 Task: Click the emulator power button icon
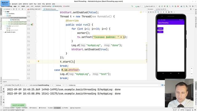148,12
